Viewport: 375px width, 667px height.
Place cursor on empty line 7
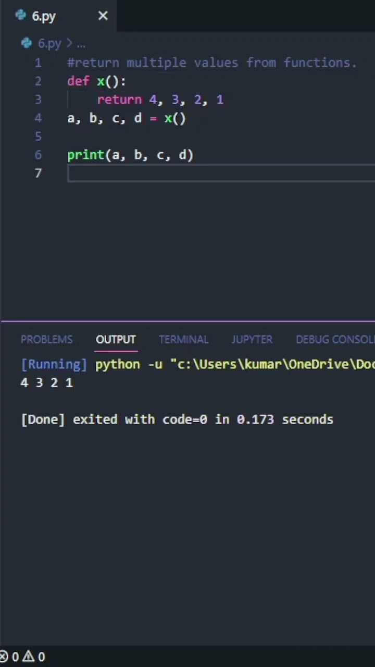click(x=208, y=174)
